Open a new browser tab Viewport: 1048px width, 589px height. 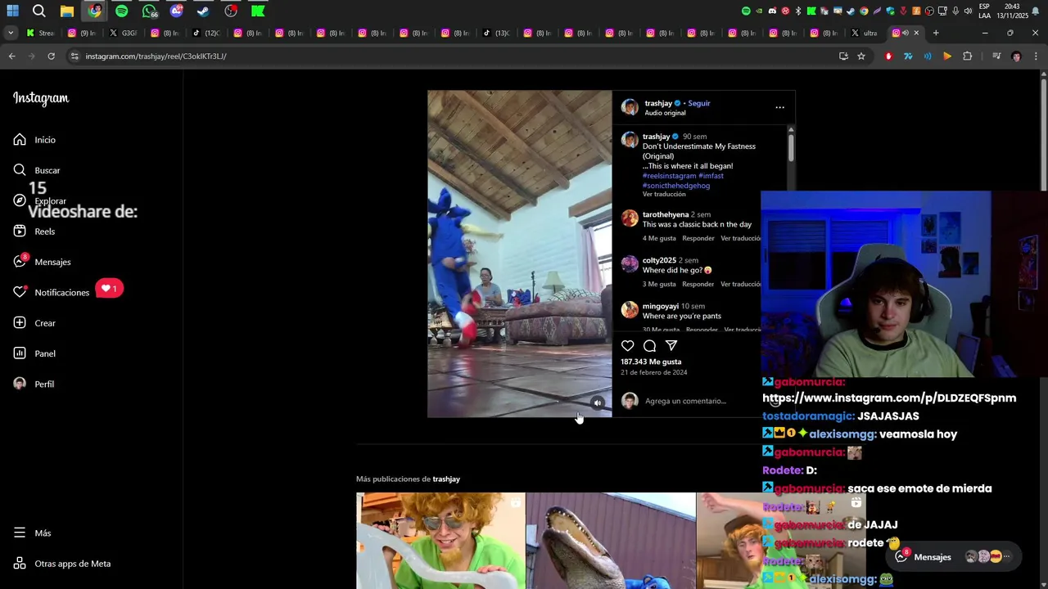936,33
